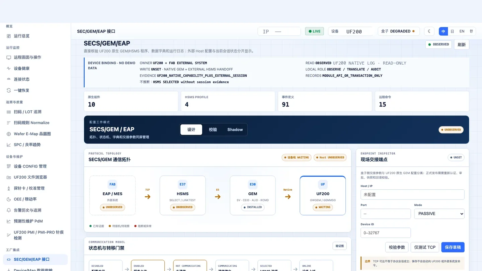Click the UNSET badge in endpoint inspector

tap(456, 157)
